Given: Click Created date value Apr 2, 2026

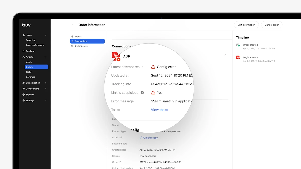Looking at the screenshot, I should coord(158,150).
